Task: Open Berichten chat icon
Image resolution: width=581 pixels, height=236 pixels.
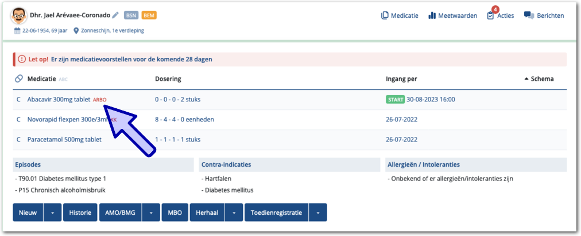Action: (x=529, y=15)
